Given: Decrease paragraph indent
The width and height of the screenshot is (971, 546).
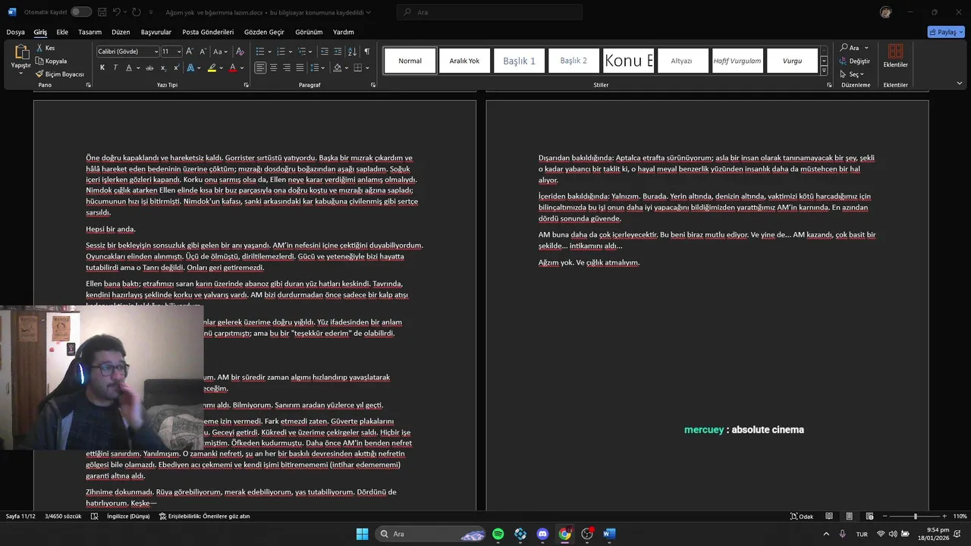Looking at the screenshot, I should [x=325, y=52].
